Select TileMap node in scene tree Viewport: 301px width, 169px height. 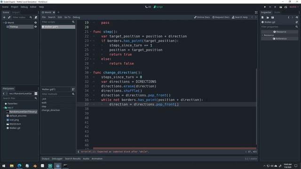coord(14,27)
